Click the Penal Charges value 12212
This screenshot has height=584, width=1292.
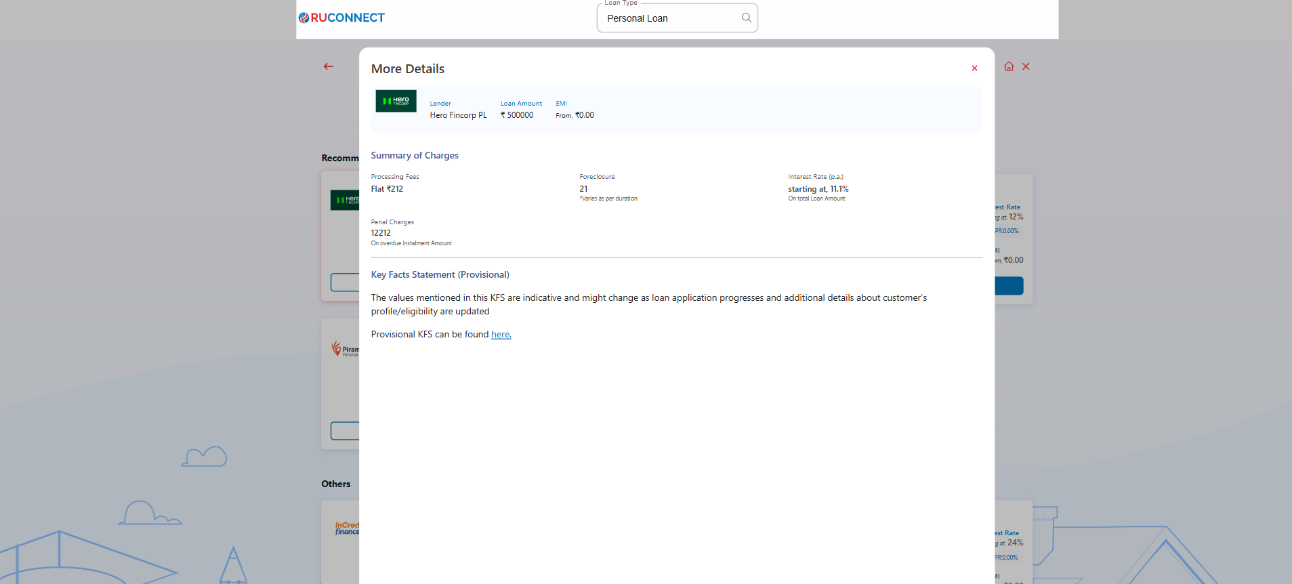(x=381, y=233)
